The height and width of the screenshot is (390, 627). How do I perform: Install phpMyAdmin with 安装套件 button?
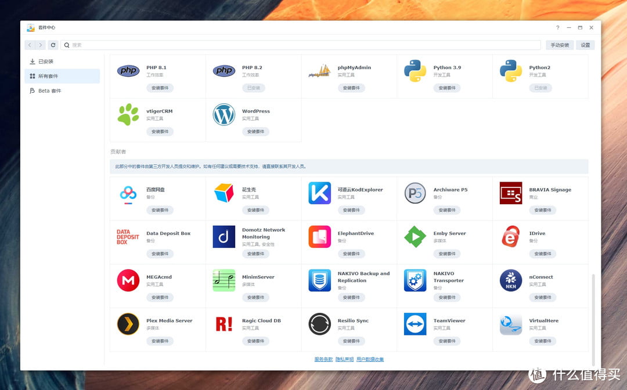[351, 88]
